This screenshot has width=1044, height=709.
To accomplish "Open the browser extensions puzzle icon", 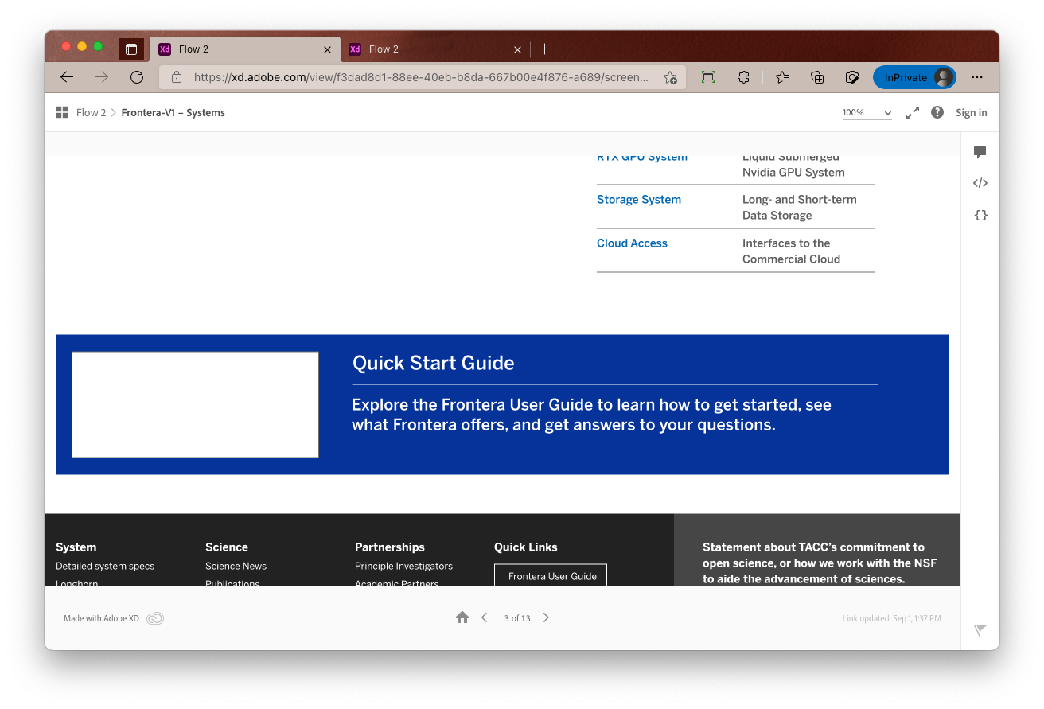I will (743, 77).
